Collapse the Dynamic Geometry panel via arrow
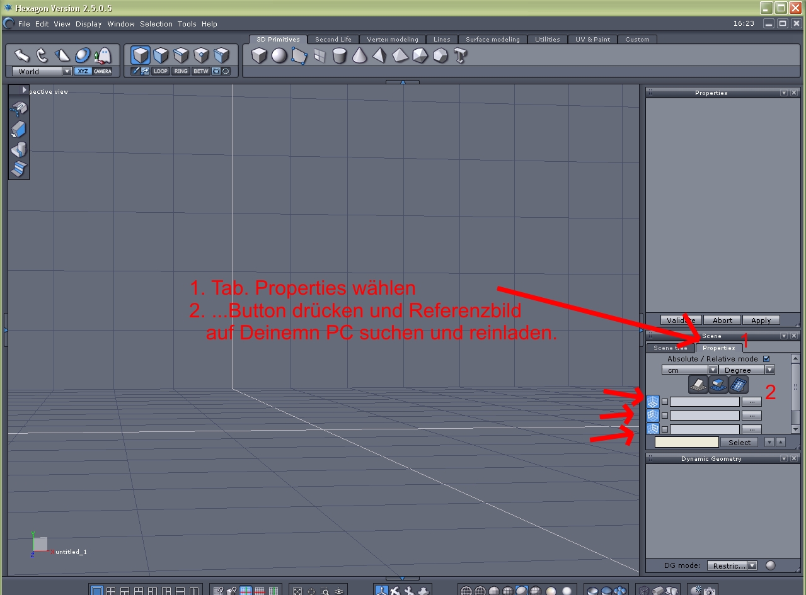The width and height of the screenshot is (806, 595). 784,458
